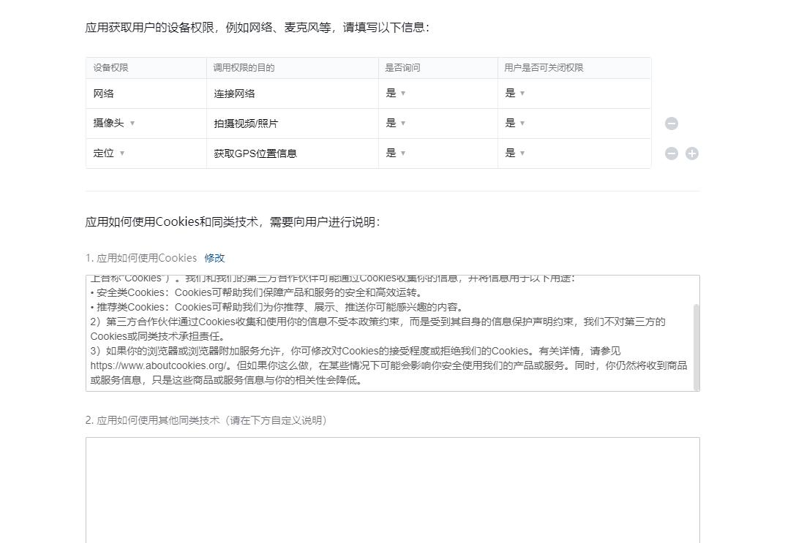Click the aboutcookies.org URL in Cookies text
This screenshot has height=543, width=785.
pyautogui.click(x=159, y=365)
